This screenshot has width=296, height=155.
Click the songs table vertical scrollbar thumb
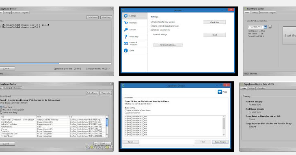click(x=107, y=122)
